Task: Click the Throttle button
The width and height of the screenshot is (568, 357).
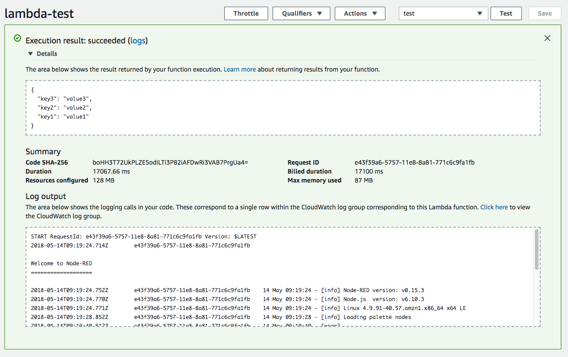Action: [x=246, y=13]
